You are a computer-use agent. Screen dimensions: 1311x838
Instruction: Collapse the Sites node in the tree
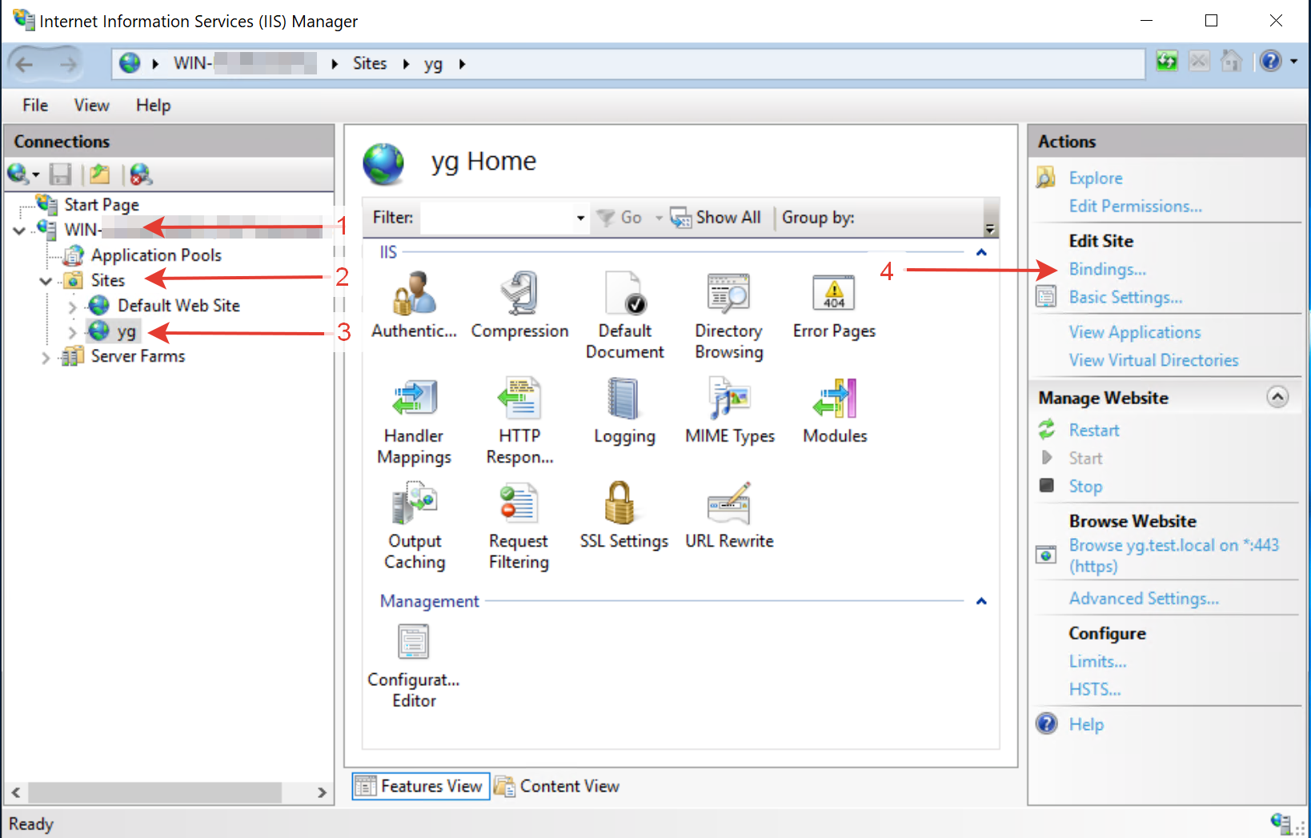click(x=46, y=281)
